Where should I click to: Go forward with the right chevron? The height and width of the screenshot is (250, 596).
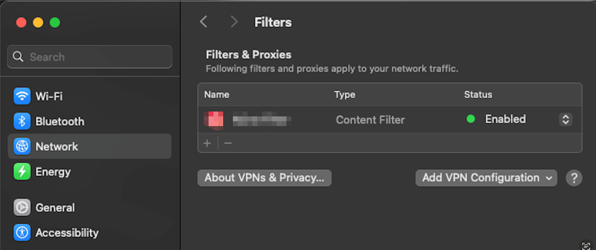pyautogui.click(x=233, y=22)
